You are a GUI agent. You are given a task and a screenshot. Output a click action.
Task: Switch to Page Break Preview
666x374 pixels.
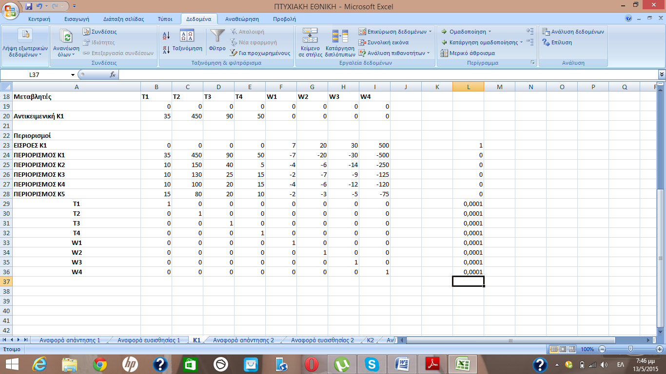(x=571, y=349)
